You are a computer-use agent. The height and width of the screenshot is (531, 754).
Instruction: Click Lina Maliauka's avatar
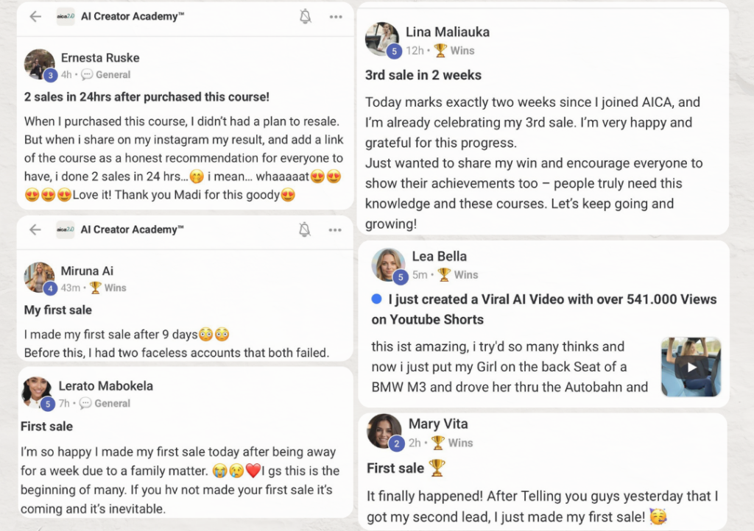click(382, 39)
